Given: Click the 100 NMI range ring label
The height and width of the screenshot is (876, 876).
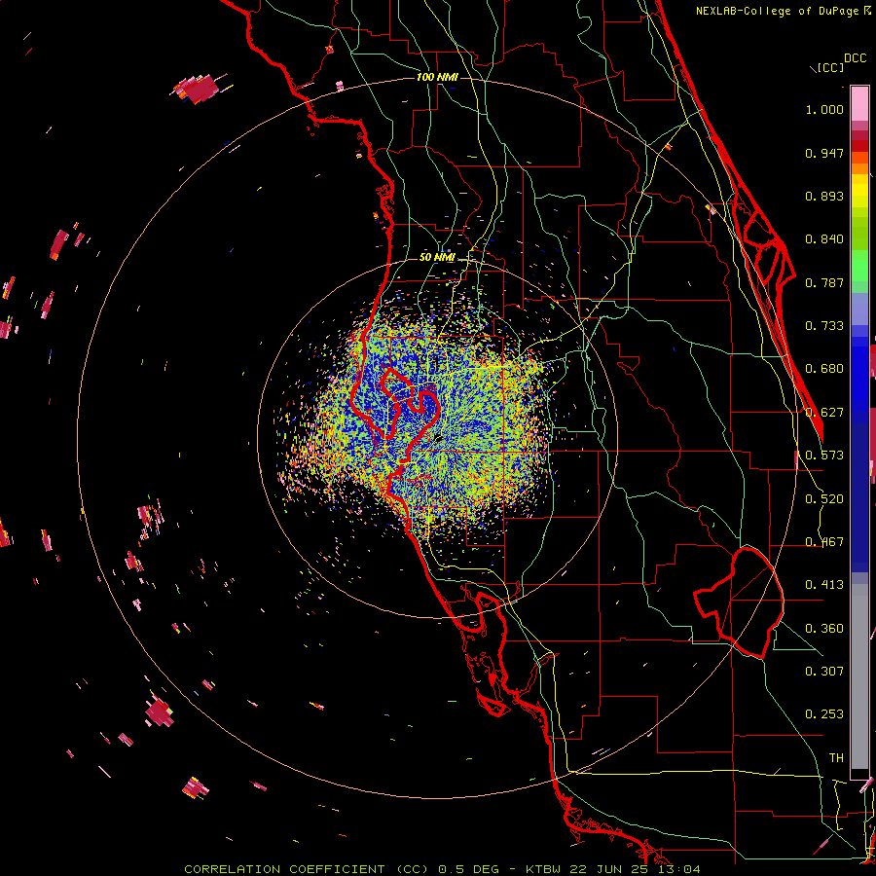Looking at the screenshot, I should (437, 77).
